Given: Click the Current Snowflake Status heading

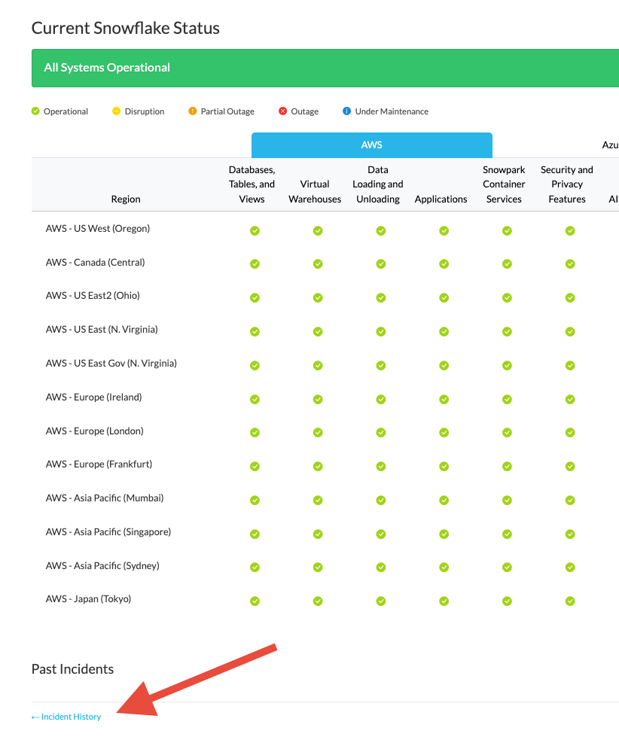Looking at the screenshot, I should click(x=126, y=28).
